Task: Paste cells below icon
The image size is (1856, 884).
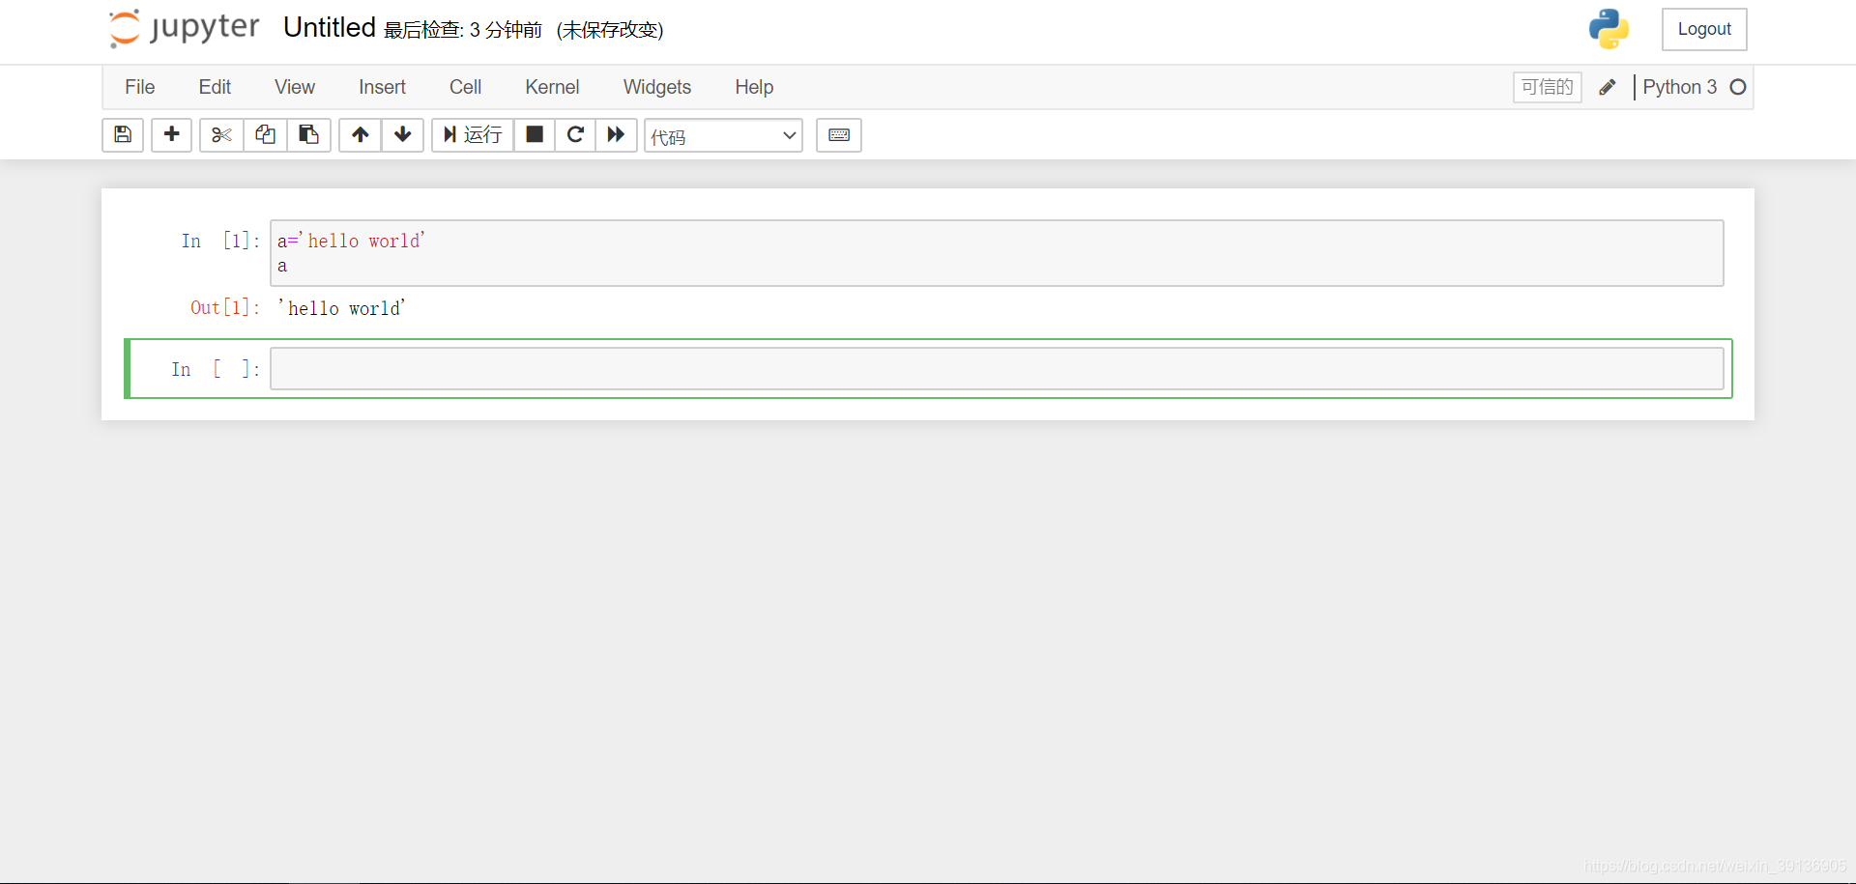Action: [308, 134]
